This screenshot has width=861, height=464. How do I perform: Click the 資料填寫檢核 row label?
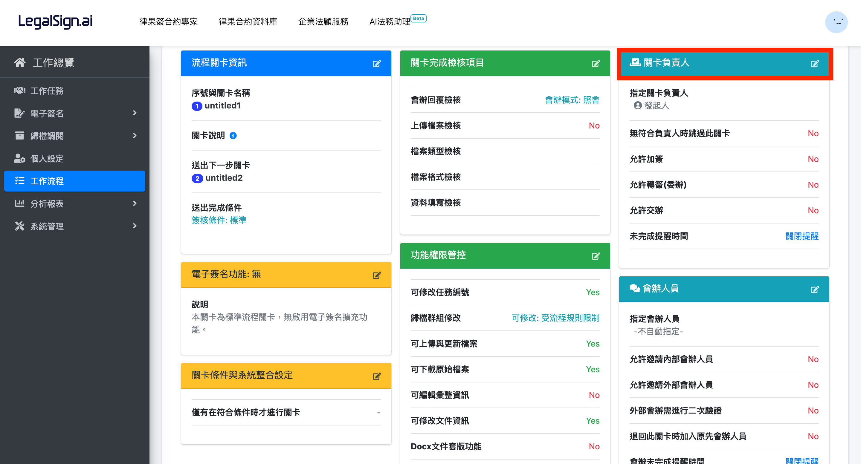(x=436, y=203)
